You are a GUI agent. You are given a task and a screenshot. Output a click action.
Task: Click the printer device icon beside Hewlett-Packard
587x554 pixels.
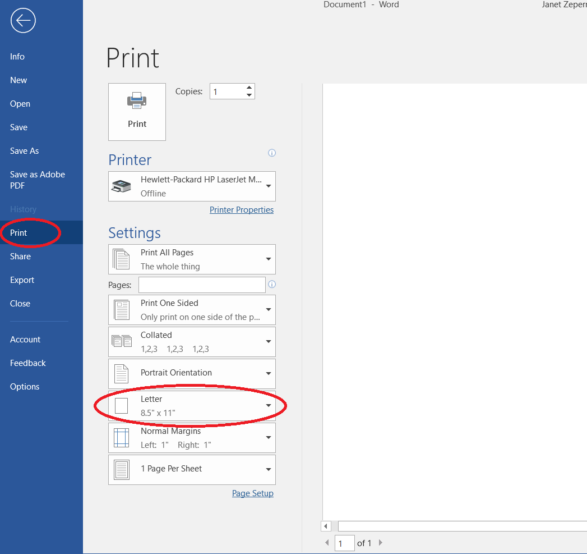pyautogui.click(x=121, y=186)
